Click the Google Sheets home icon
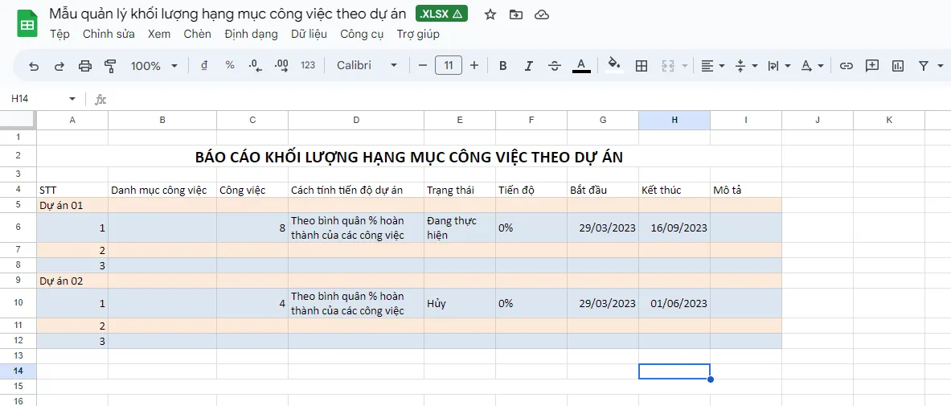951x406 pixels. [x=27, y=23]
